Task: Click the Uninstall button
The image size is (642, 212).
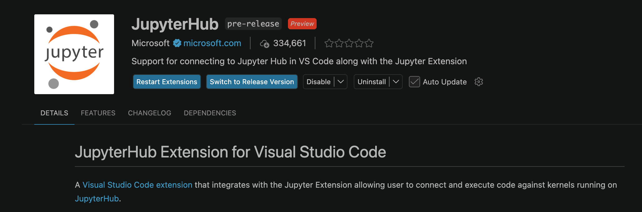Action: [x=371, y=82]
